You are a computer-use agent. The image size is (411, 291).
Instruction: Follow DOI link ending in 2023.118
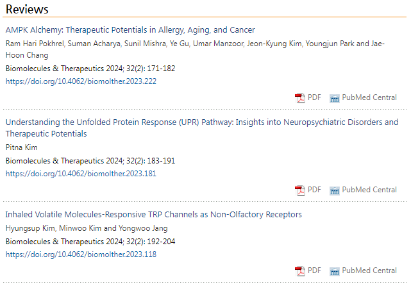[81, 254]
